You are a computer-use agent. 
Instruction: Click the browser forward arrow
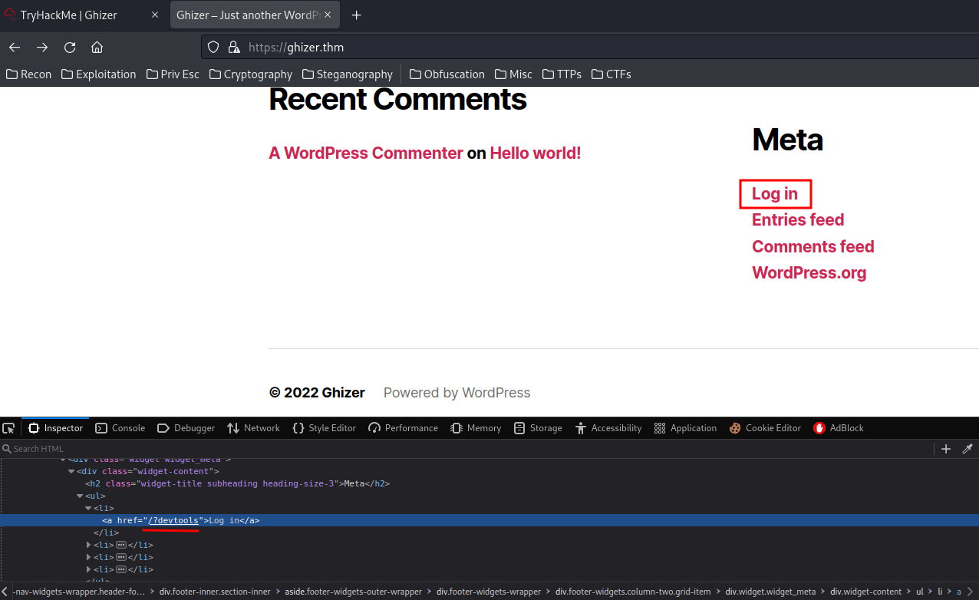(42, 48)
